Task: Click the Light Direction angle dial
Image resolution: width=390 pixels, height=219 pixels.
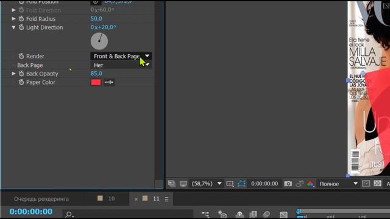Action: (x=99, y=41)
